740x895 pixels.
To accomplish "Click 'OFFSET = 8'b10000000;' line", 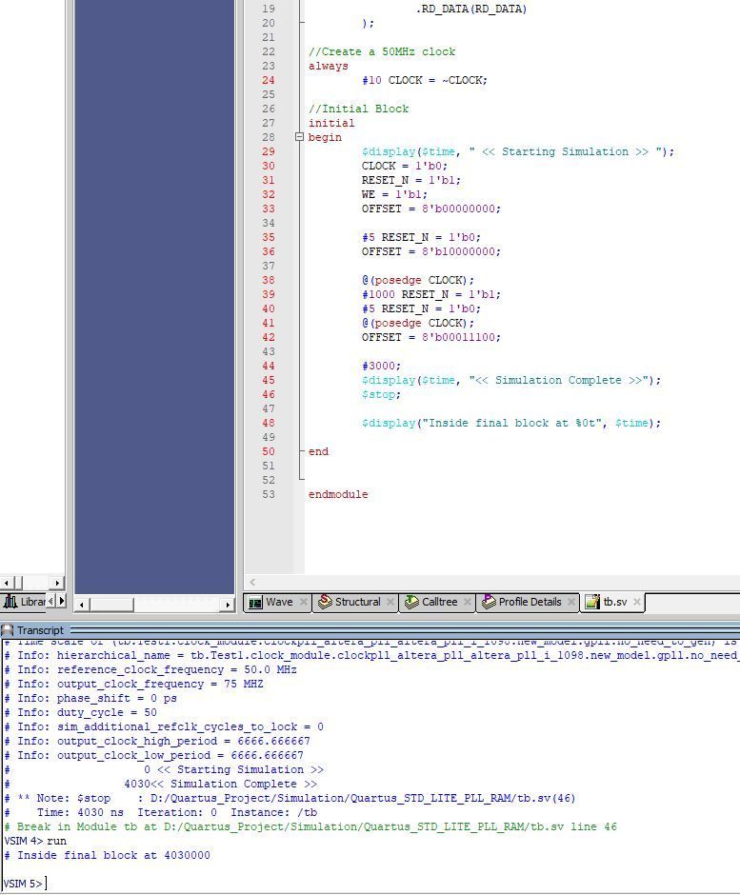I will coord(431,251).
